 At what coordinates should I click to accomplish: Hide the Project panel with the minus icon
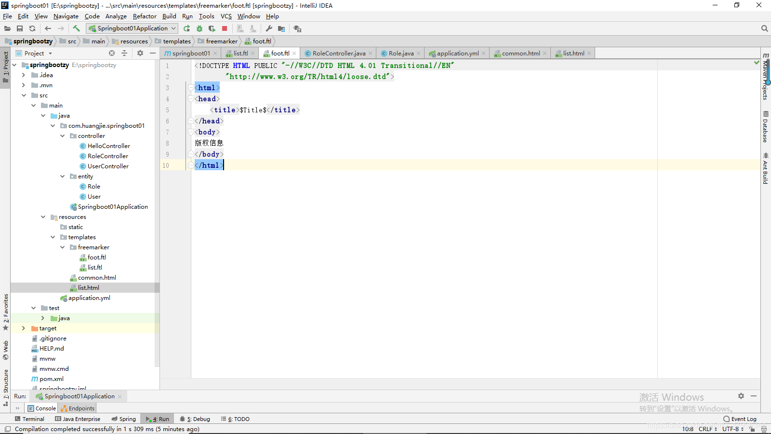click(x=153, y=53)
